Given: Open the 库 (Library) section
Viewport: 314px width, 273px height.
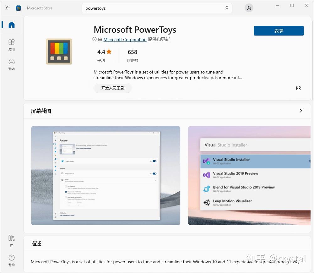Looking at the screenshot, I should click(11, 241).
